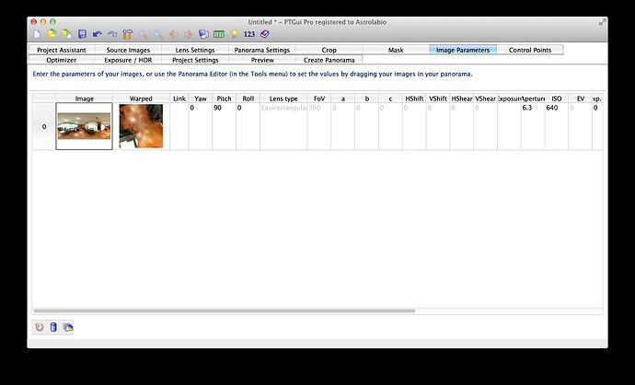Click the Warped column header
Viewport: 635px width, 385px height.
(x=141, y=99)
